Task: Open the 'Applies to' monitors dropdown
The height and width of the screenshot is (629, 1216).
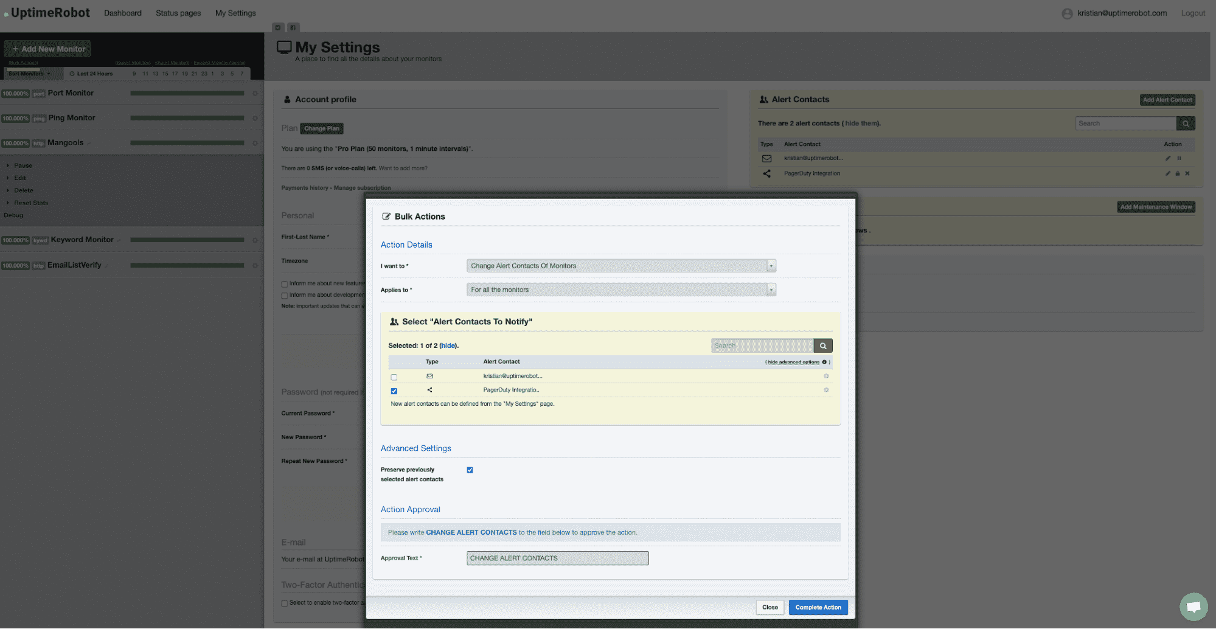Action: pyautogui.click(x=620, y=290)
